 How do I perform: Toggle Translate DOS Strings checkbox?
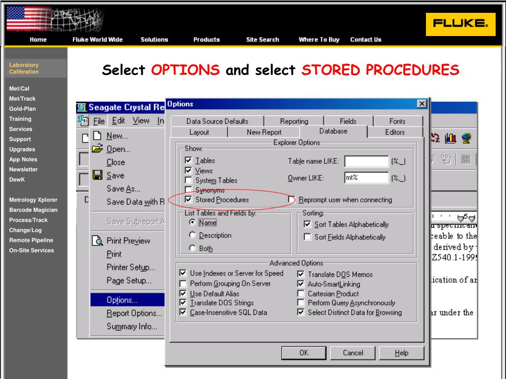[x=183, y=303]
